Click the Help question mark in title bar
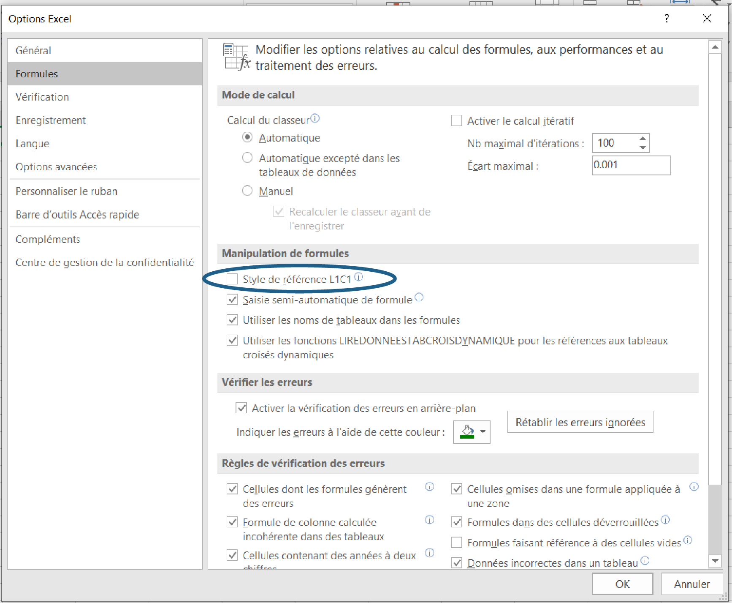The height and width of the screenshot is (603, 732). coord(667,19)
